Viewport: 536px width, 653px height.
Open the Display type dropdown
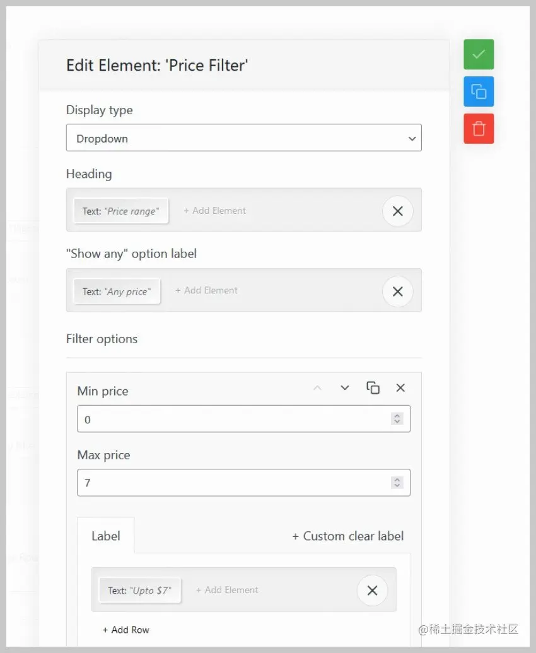243,138
